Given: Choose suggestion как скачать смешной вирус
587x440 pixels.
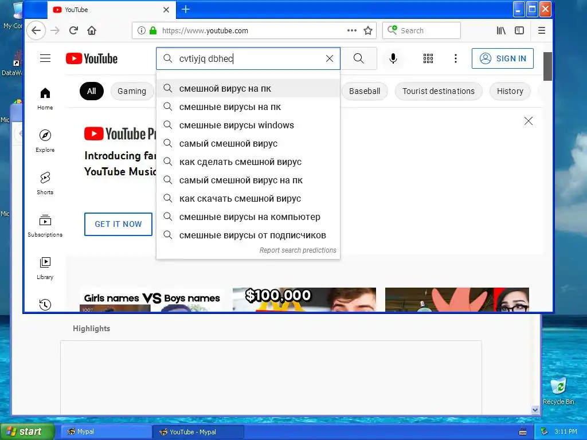Looking at the screenshot, I should [x=248, y=199].
